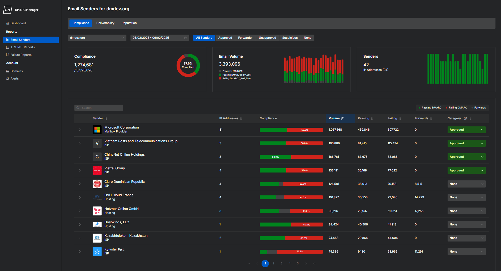Click the Microsoft Corporation logo icon
The width and height of the screenshot is (501, 271).
(x=97, y=130)
